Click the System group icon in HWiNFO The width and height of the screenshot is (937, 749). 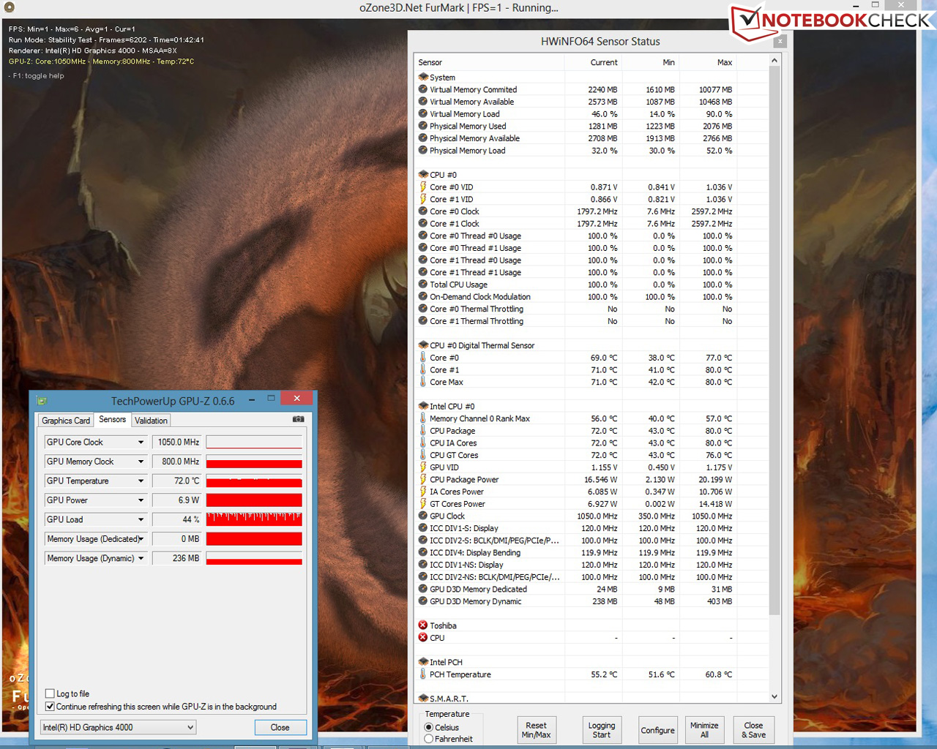tap(423, 77)
